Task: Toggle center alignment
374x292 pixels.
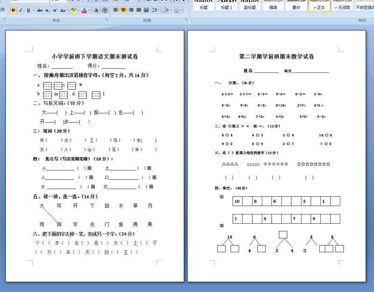Action: (x=123, y=10)
